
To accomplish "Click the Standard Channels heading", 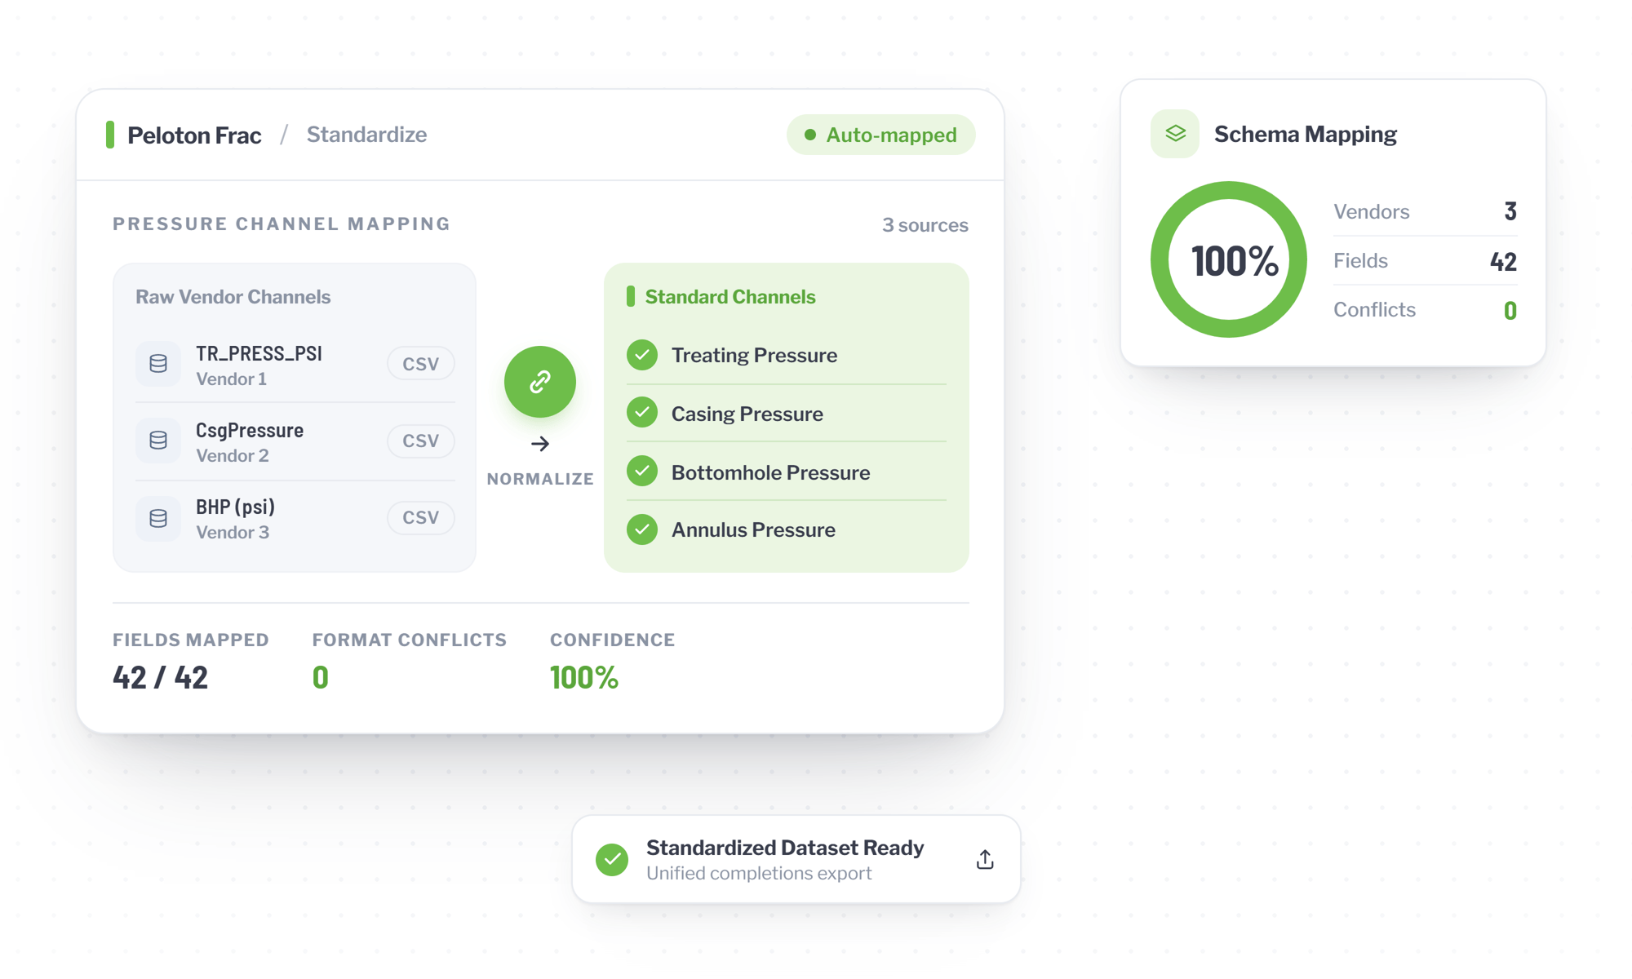I will (730, 297).
